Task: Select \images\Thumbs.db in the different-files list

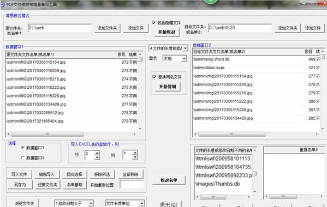Action: [x=223, y=184]
